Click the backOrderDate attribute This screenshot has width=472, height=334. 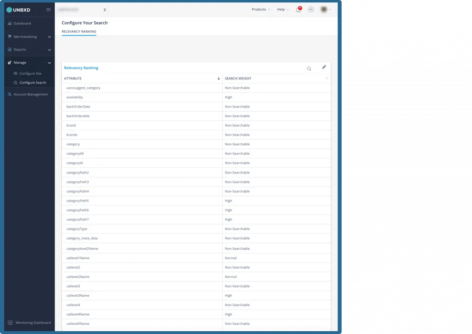(x=78, y=107)
